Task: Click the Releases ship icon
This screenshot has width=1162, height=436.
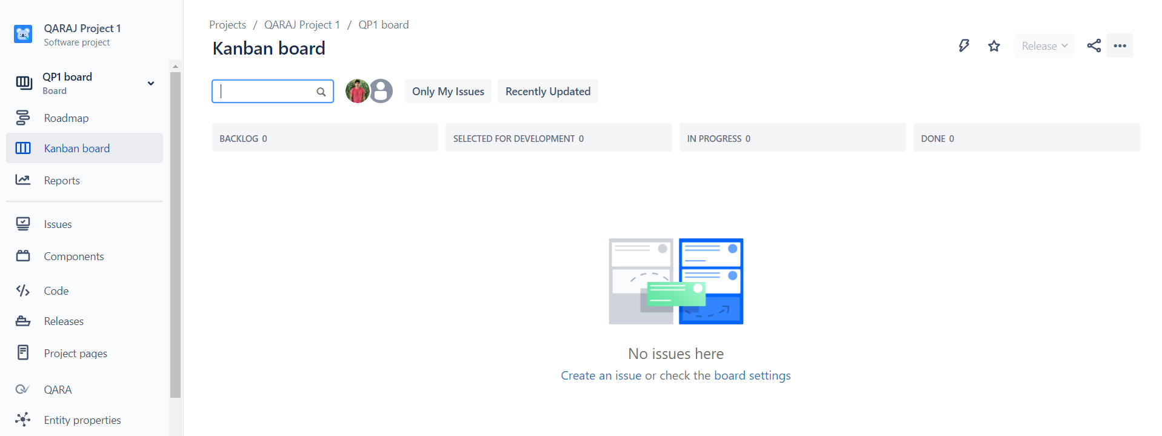Action: click(x=23, y=321)
